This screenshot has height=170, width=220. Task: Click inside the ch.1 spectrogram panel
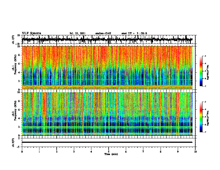(x=107, y=68)
